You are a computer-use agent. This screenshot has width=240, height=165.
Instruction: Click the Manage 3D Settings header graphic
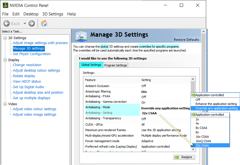point(82,36)
